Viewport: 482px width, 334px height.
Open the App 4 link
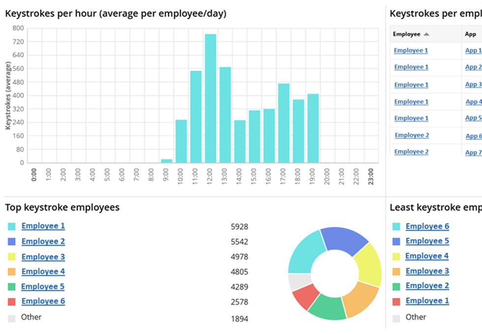pyautogui.click(x=474, y=102)
